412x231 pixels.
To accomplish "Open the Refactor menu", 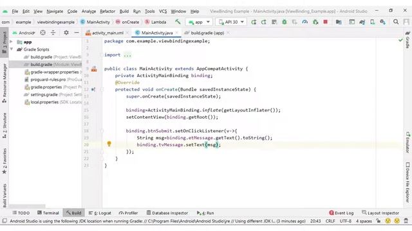I will pos(108,12).
